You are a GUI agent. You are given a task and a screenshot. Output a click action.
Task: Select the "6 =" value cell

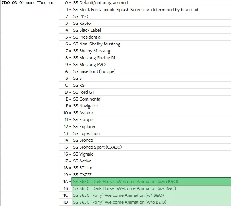point(65,44)
